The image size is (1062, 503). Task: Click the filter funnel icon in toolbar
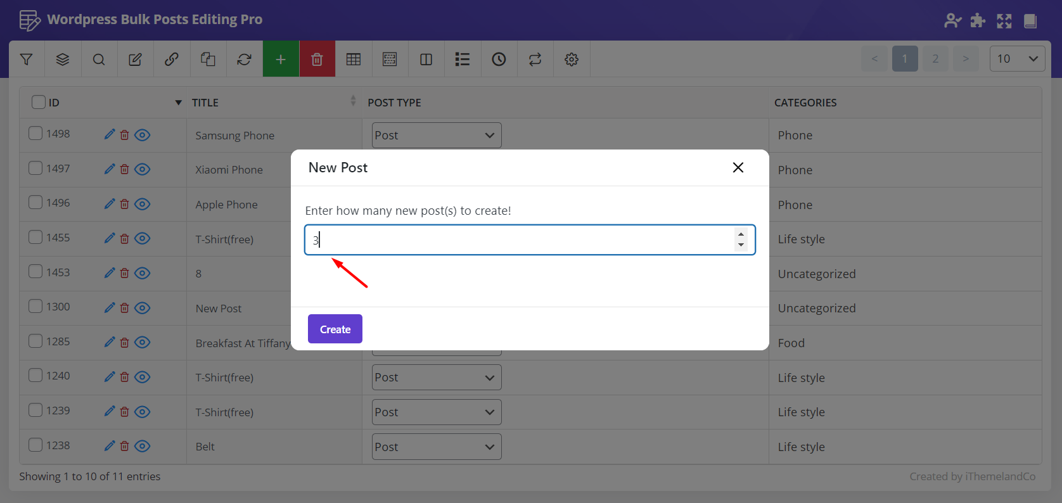click(x=26, y=59)
